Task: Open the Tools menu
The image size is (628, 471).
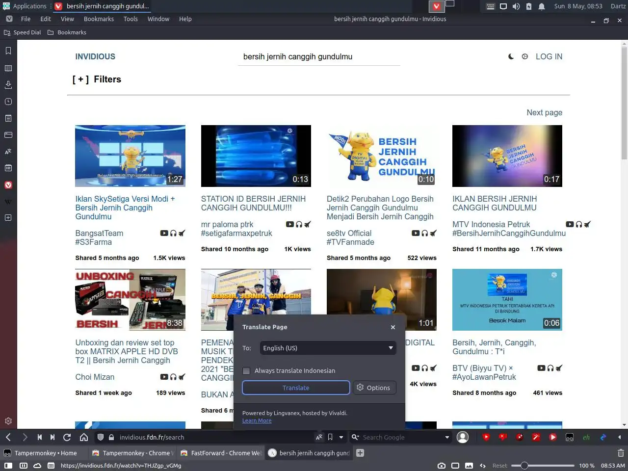Action: coord(131,19)
